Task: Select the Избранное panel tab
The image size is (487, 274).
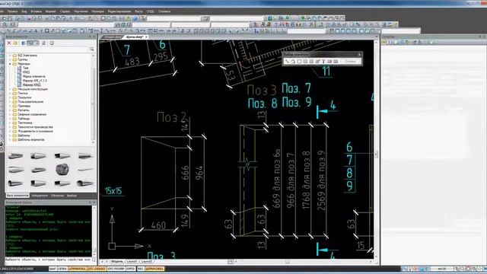Action: point(40,196)
